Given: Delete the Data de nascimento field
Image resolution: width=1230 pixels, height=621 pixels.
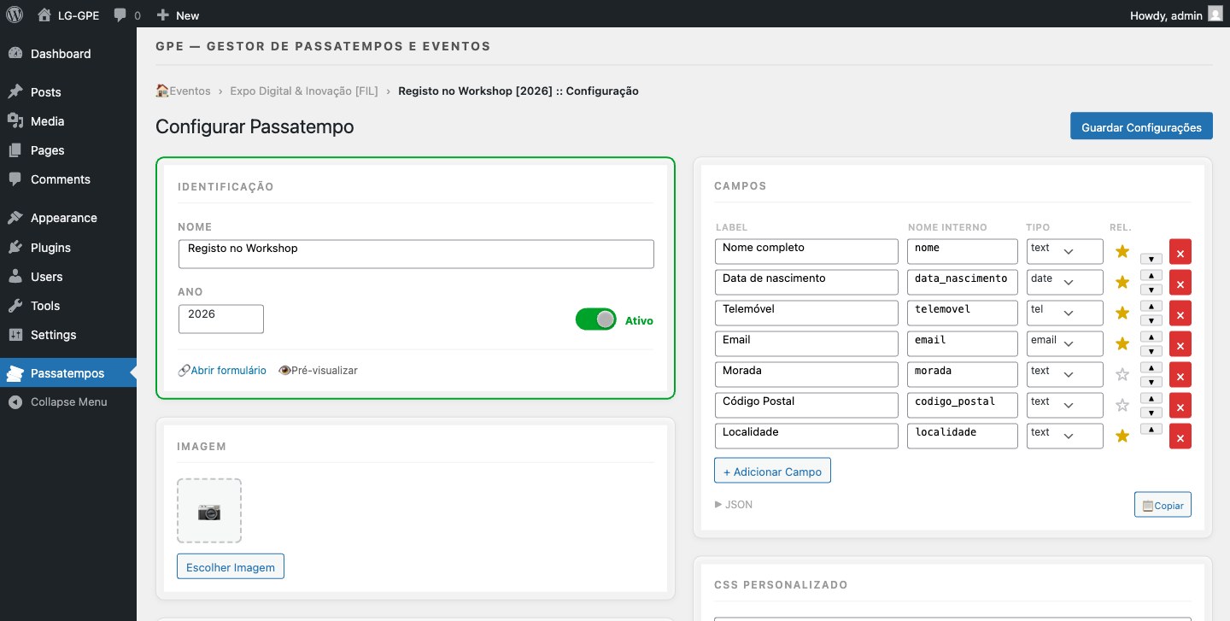Looking at the screenshot, I should click(1180, 283).
